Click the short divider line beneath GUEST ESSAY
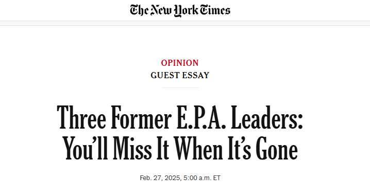The image size is (370, 195). (180, 87)
